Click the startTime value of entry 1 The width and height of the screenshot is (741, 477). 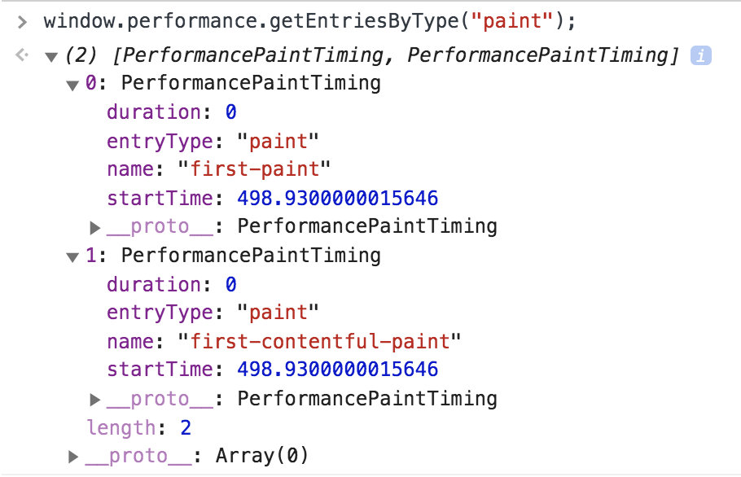(x=337, y=370)
